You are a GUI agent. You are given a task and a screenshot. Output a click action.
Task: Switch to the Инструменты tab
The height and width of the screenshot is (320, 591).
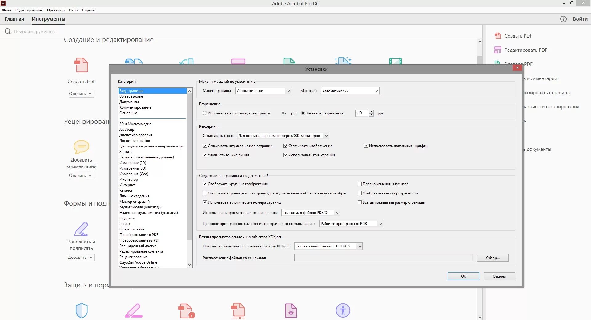coord(49,19)
